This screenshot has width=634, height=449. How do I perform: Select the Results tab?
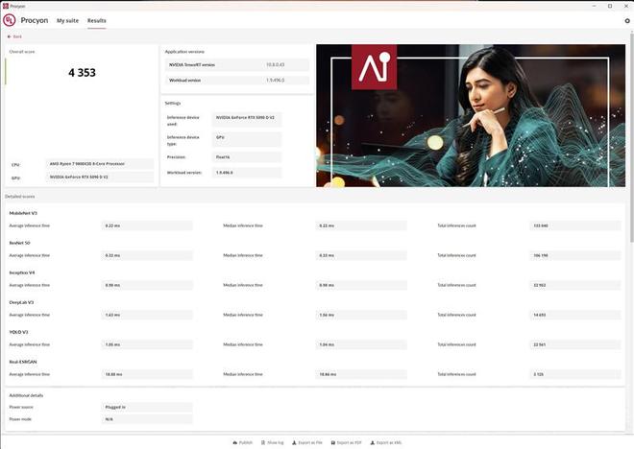97,20
